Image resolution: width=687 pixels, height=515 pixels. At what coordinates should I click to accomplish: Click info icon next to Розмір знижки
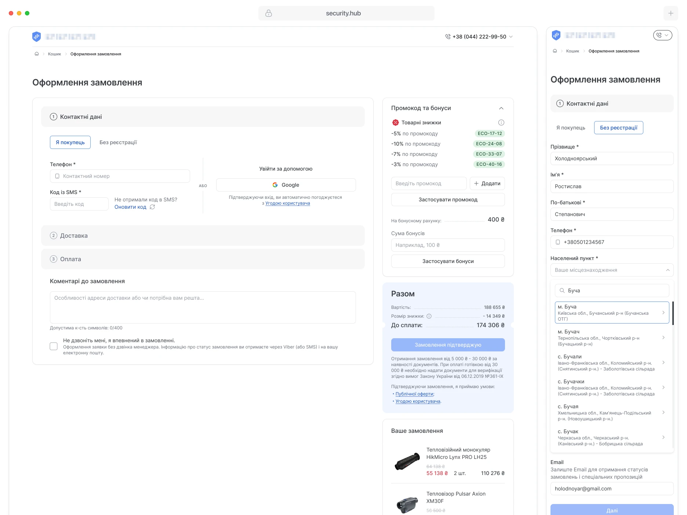pos(429,316)
